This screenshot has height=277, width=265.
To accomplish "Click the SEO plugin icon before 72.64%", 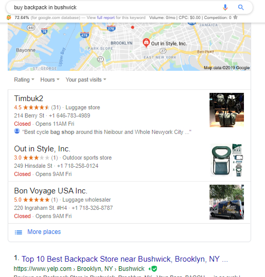I will pyautogui.click(x=9, y=17).
